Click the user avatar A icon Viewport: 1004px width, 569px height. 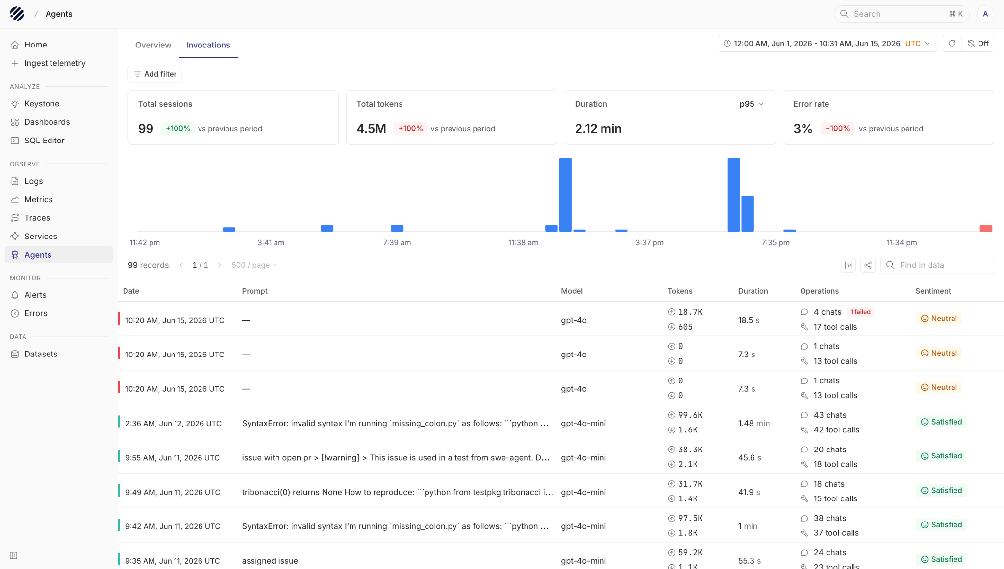tap(985, 14)
